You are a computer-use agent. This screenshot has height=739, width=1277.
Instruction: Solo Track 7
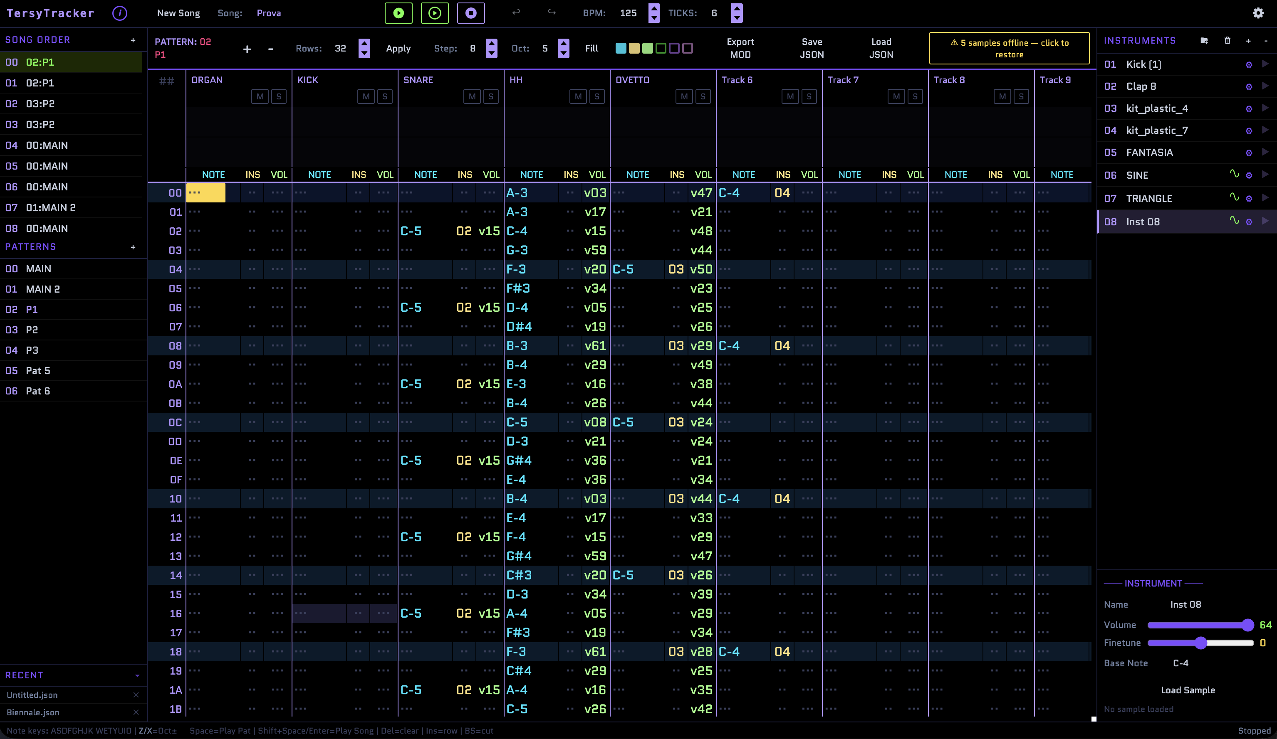[x=915, y=96]
